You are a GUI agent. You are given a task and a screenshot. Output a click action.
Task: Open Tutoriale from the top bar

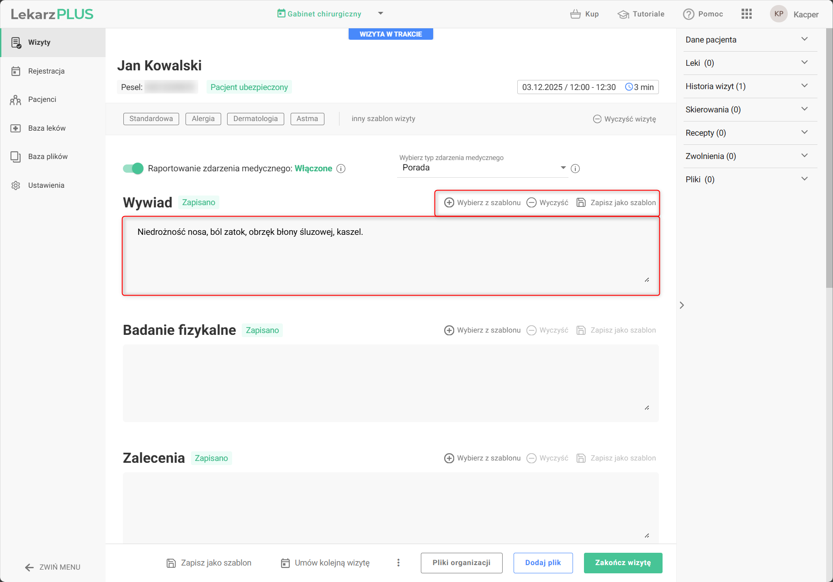641,14
